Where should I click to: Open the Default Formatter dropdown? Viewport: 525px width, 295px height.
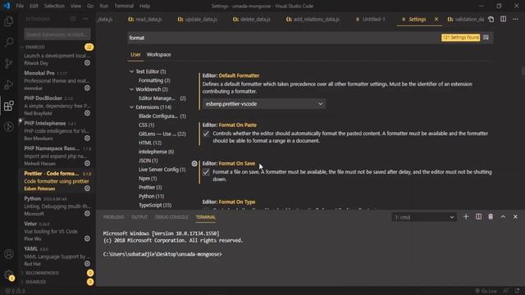pos(264,104)
